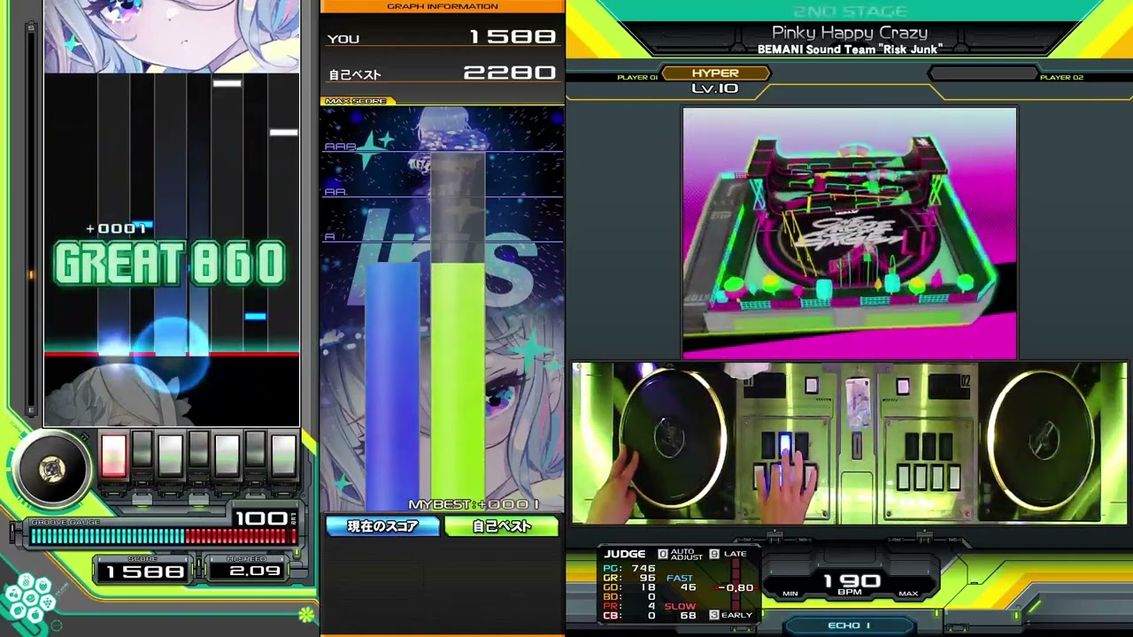The width and height of the screenshot is (1133, 637).
Task: Click the SLOW count 68
Action: tap(688, 616)
